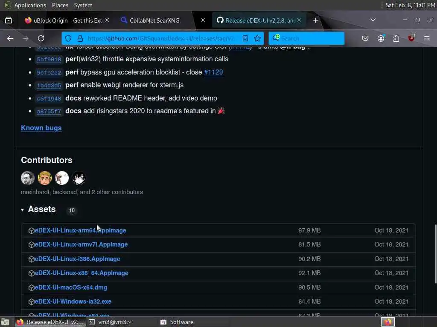
Task: Close the CollabNet SearXNG tab
Action: tap(203, 20)
